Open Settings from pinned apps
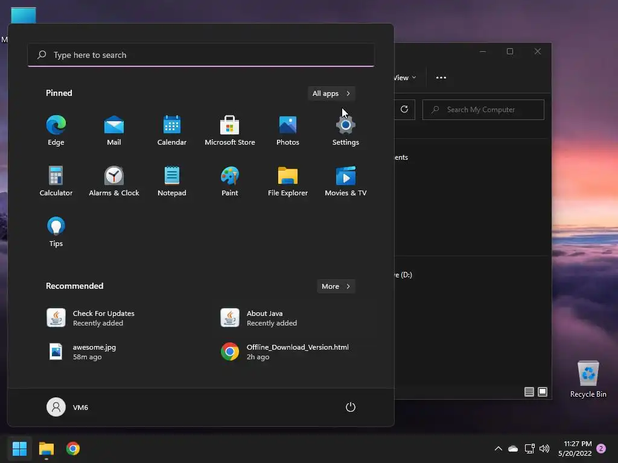 pos(346,131)
